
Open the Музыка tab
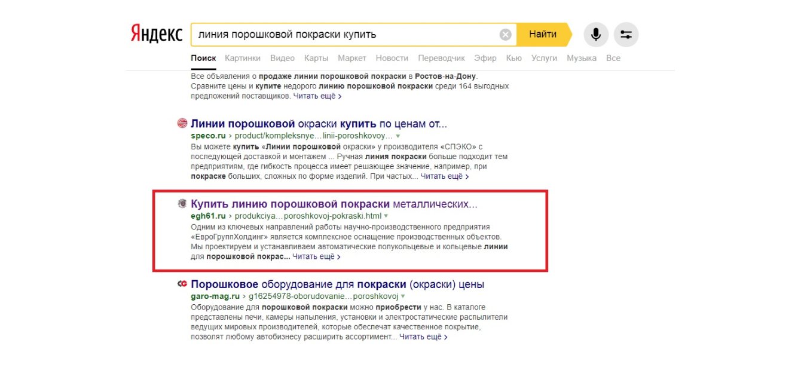click(582, 58)
